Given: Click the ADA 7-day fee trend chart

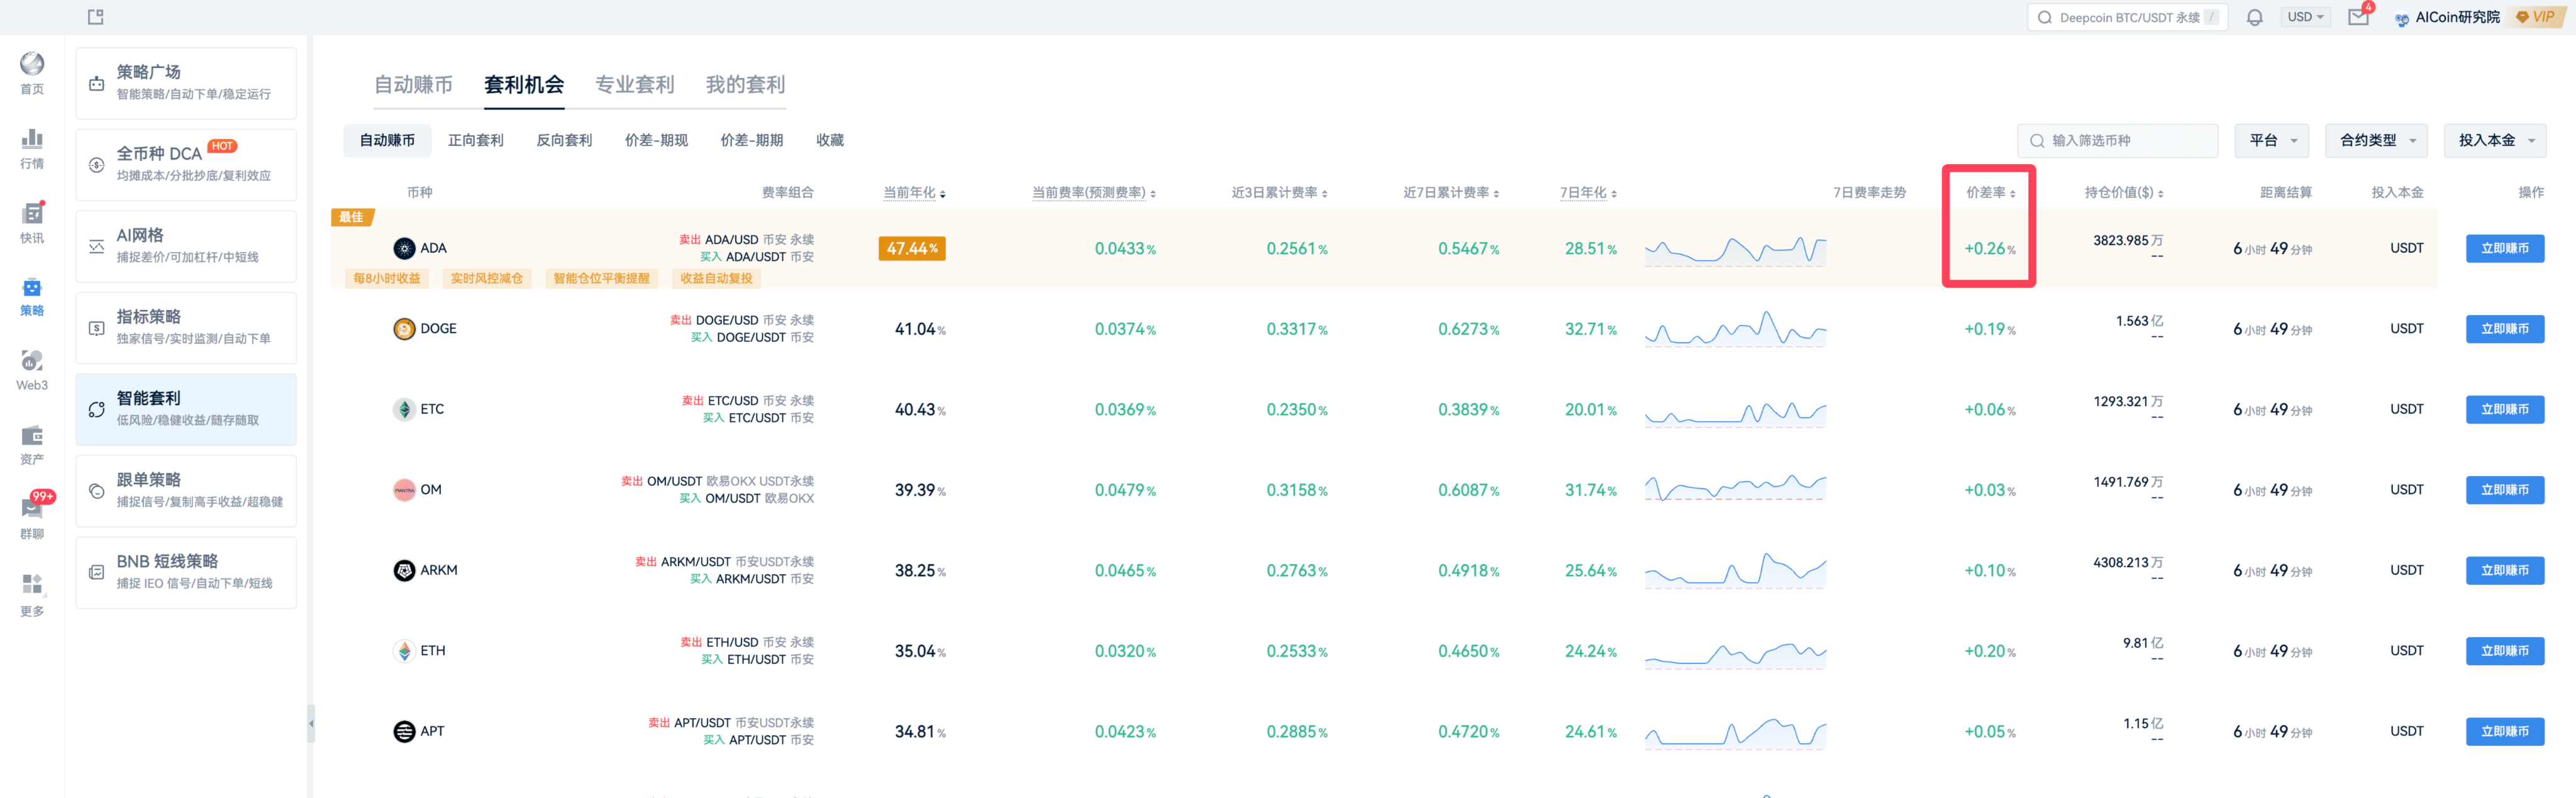Looking at the screenshot, I should pyautogui.click(x=1735, y=250).
